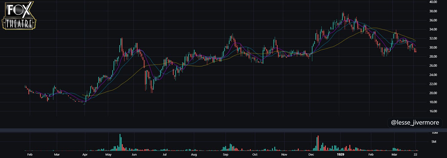
Task: Select the Jul month label
Action: 165,155
